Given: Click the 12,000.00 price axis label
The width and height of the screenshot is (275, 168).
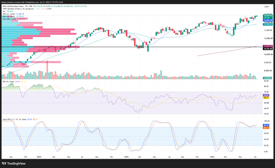Looking at the screenshot, I should [x=268, y=38].
